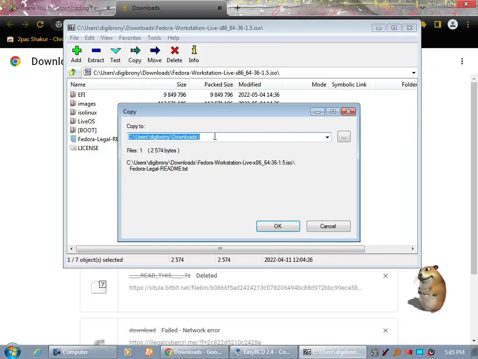Open the Tools menu

pos(154,38)
